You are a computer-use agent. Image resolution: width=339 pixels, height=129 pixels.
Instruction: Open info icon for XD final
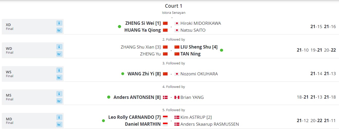(x=59, y=23)
